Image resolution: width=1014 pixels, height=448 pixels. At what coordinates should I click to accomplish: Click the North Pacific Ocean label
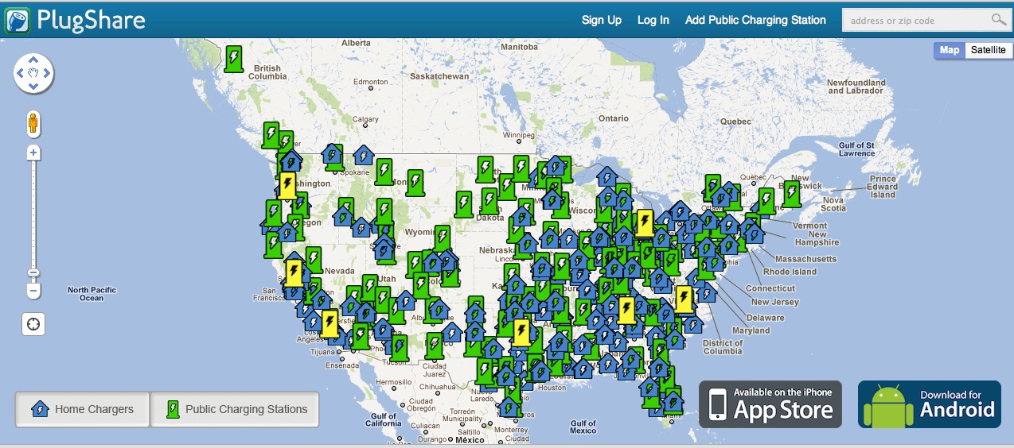click(92, 294)
